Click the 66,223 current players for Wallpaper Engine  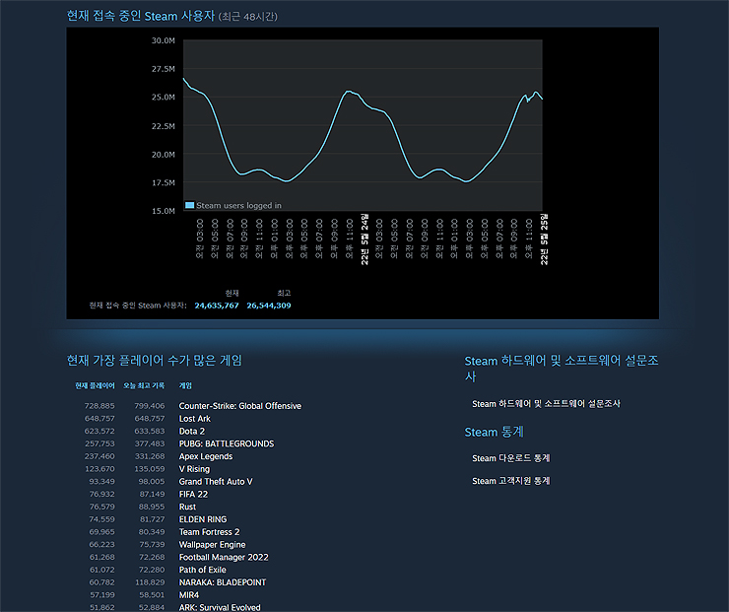coord(101,545)
